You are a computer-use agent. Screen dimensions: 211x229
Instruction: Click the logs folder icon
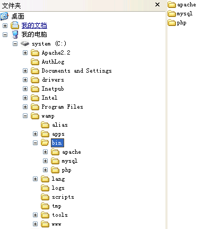[45, 188]
